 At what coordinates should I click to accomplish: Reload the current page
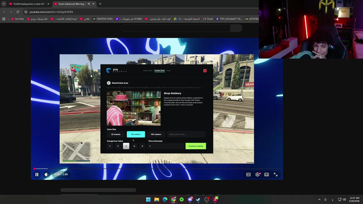pyautogui.click(x=18, y=12)
